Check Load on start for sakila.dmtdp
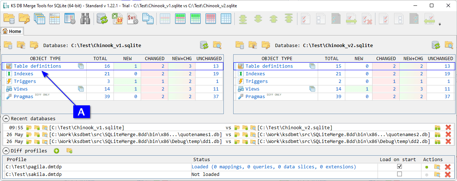Image resolution: width=457 pixels, height=181 pixels. coord(400,174)
